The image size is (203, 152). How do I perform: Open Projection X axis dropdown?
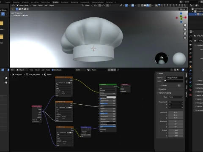(x=176, y=102)
